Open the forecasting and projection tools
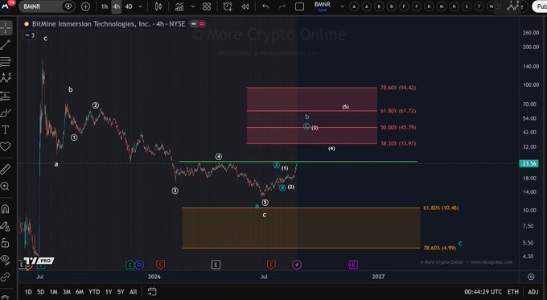The image size is (547, 300). pos(6,95)
